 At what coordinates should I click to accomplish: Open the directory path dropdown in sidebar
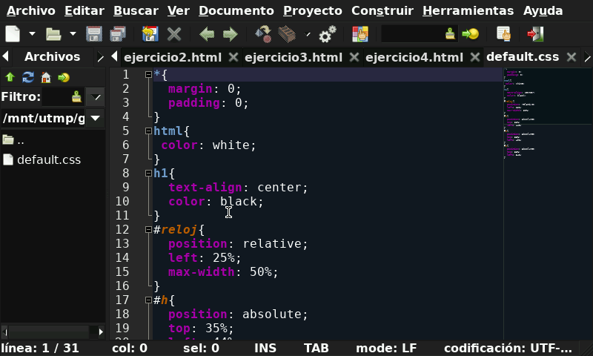[95, 118]
